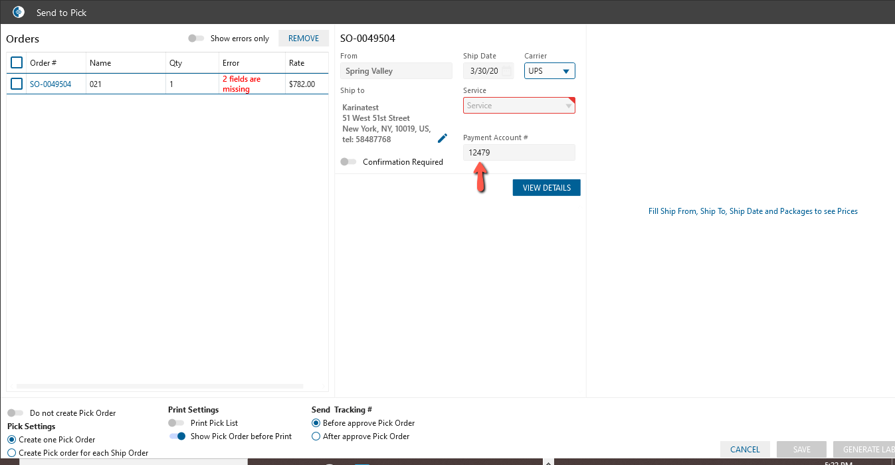The image size is (895, 465).
Task: Click the Ship Date field
Action: tap(488, 71)
